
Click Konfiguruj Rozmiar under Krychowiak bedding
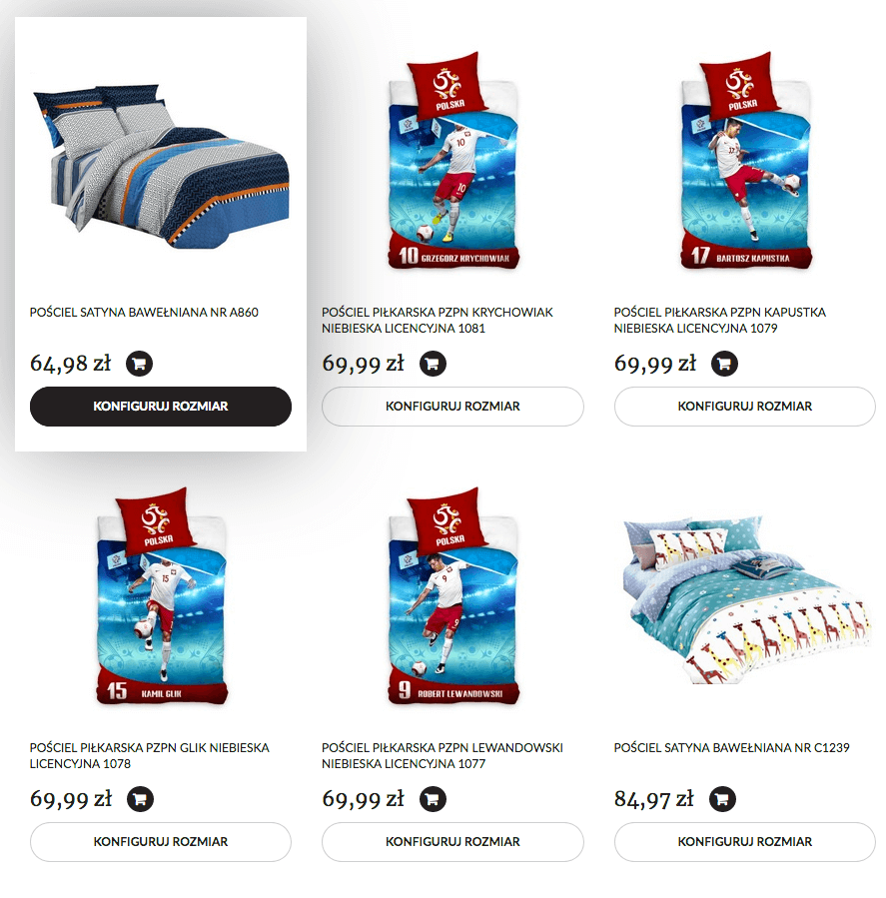click(452, 406)
